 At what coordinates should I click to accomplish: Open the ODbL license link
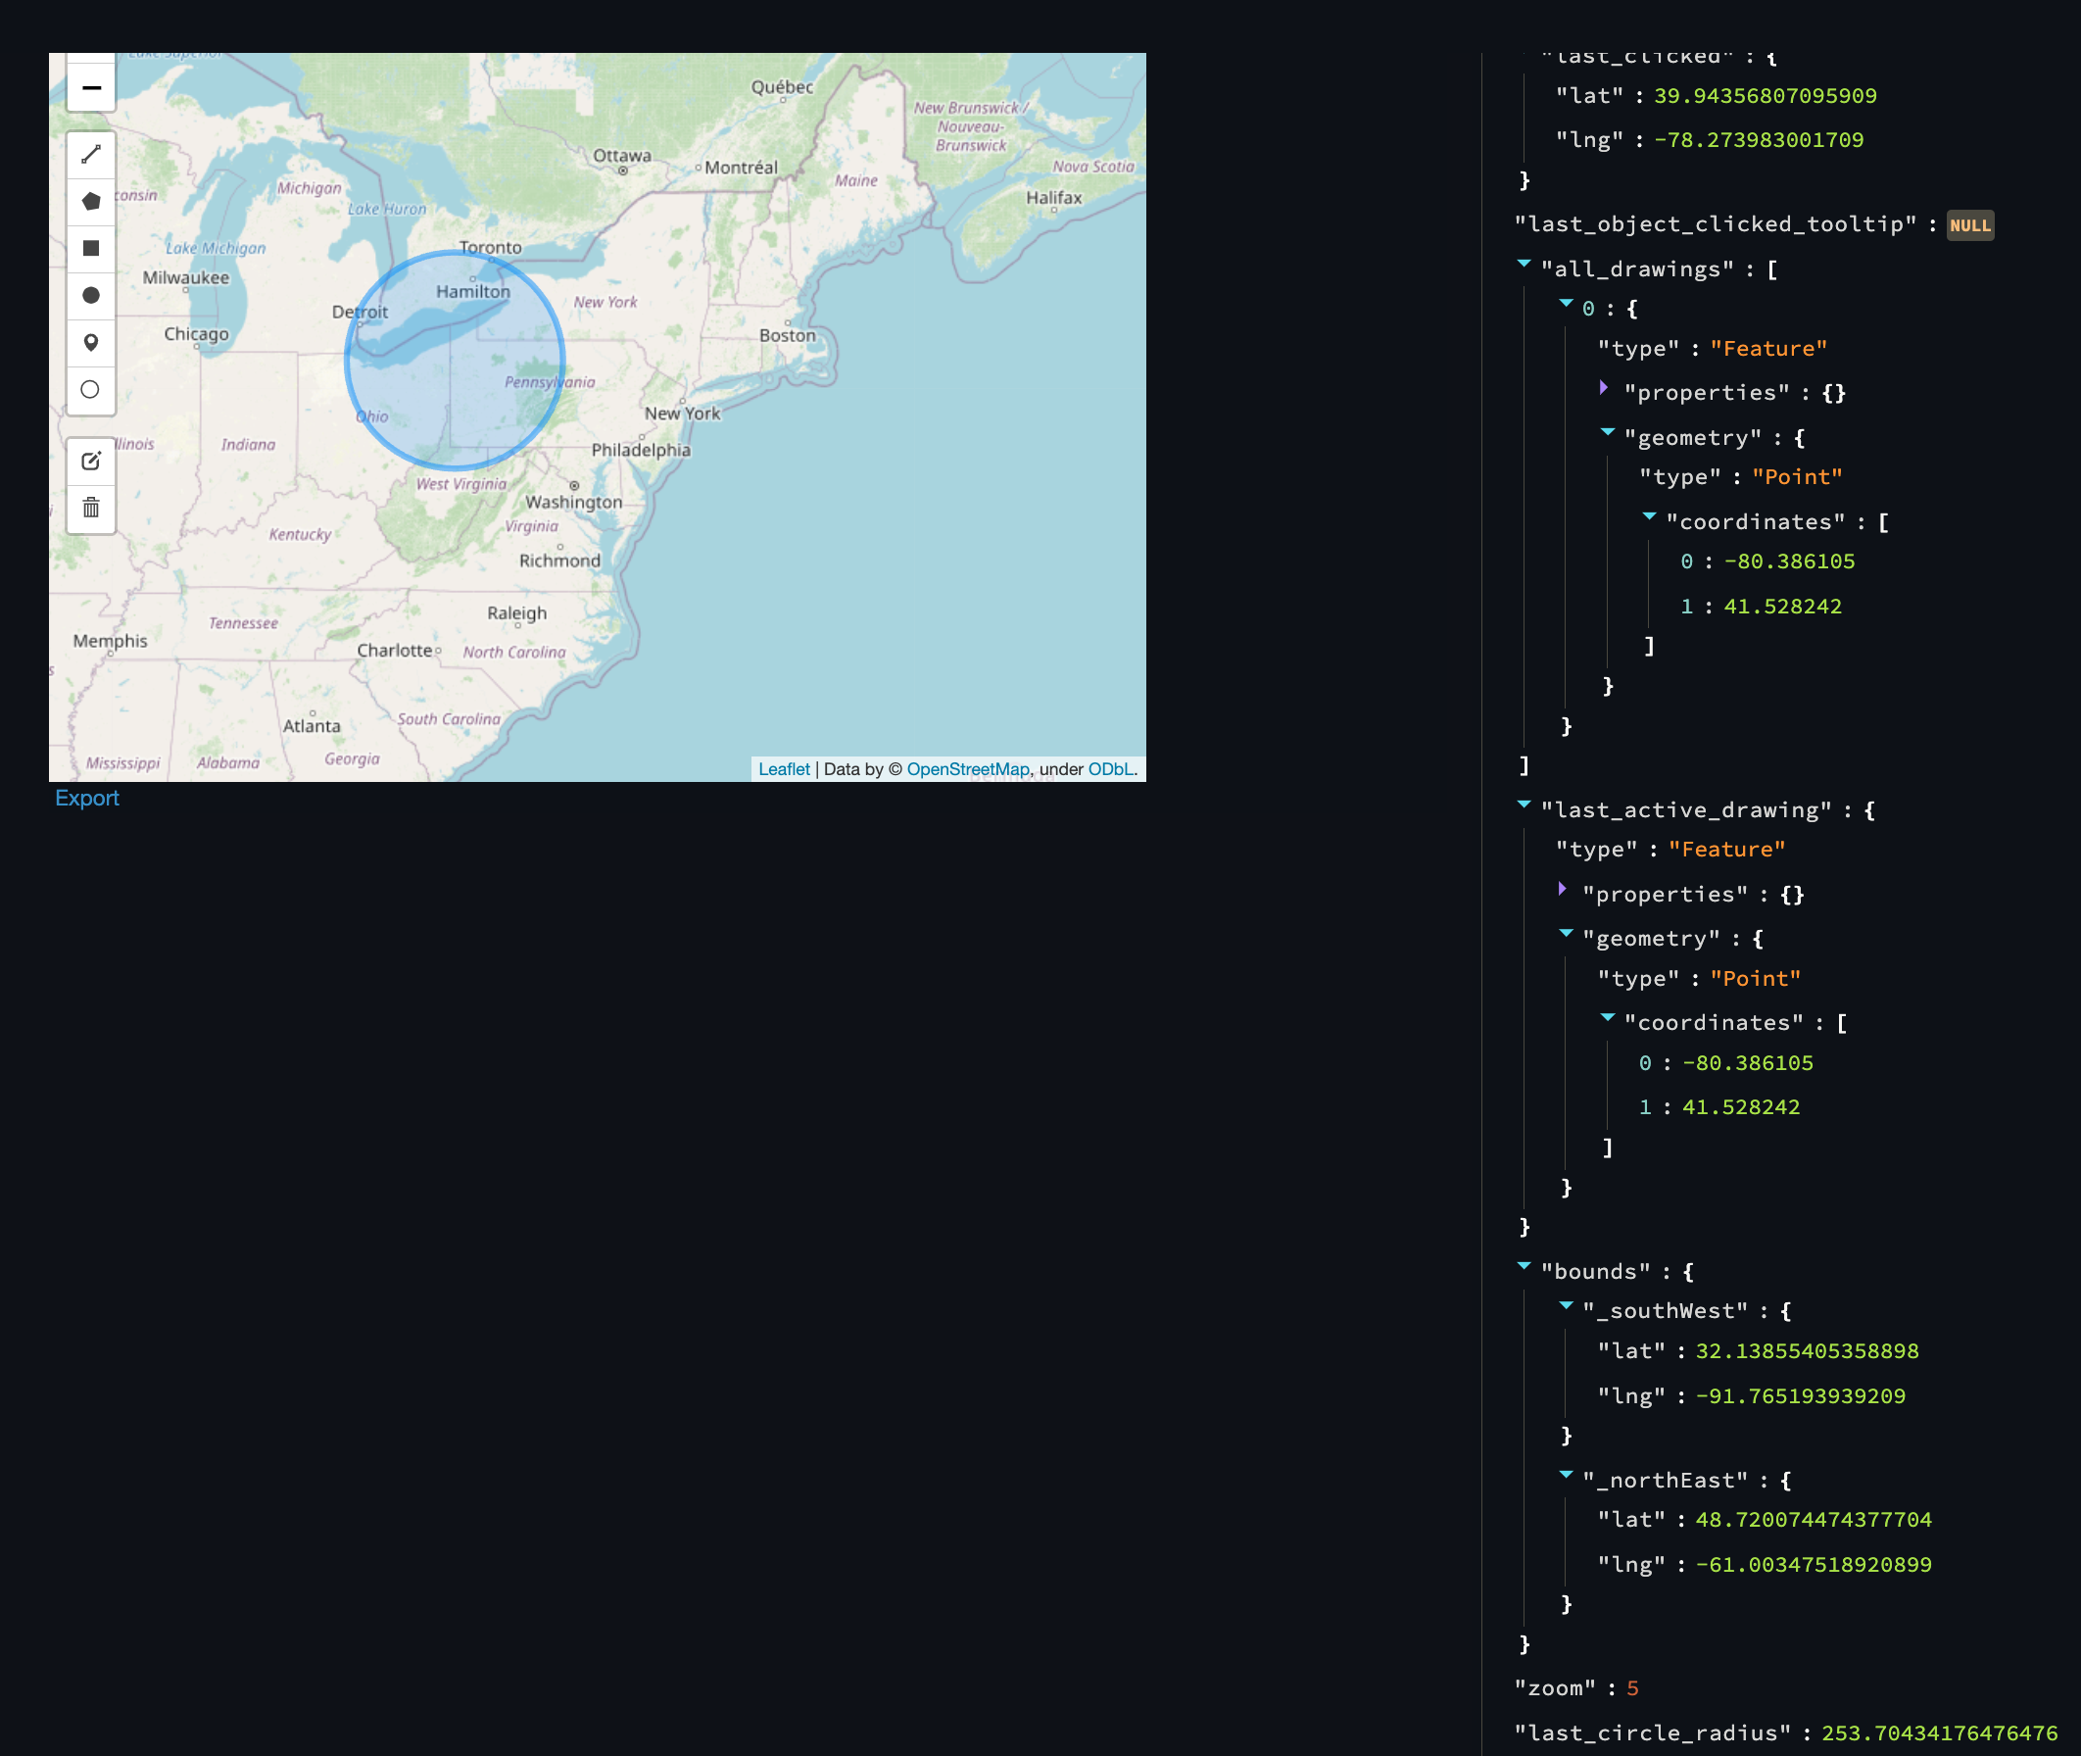1110,768
